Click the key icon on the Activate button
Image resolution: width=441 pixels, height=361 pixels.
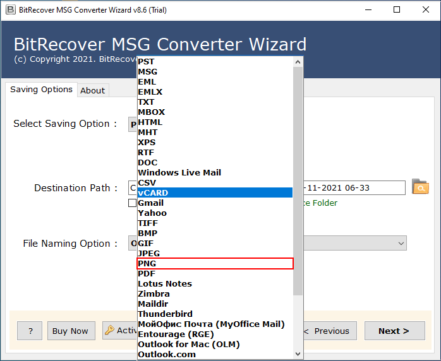point(109,330)
